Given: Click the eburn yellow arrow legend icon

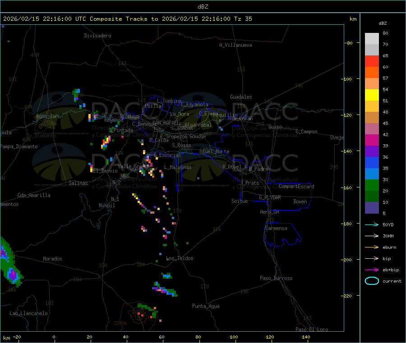Looking at the screenshot, I should (372, 247).
